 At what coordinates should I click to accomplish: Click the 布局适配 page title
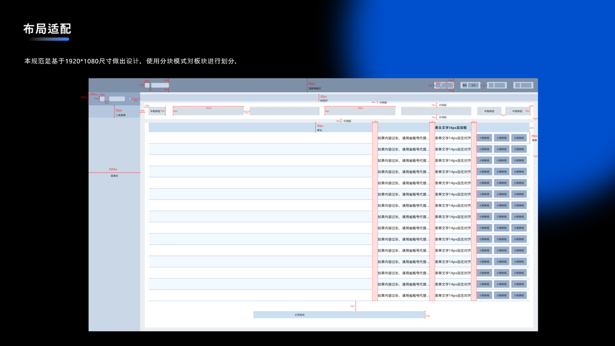click(x=47, y=29)
